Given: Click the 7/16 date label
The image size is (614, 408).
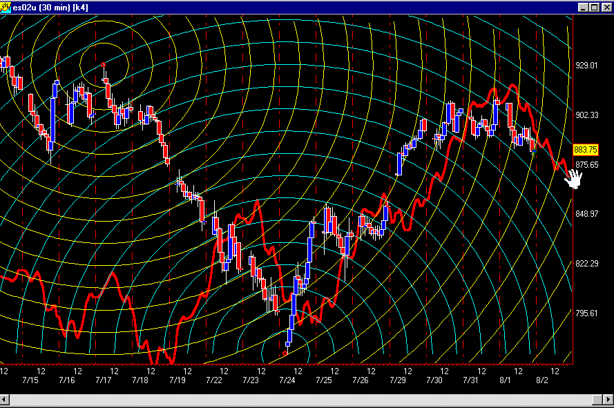Looking at the screenshot, I should click(67, 380).
